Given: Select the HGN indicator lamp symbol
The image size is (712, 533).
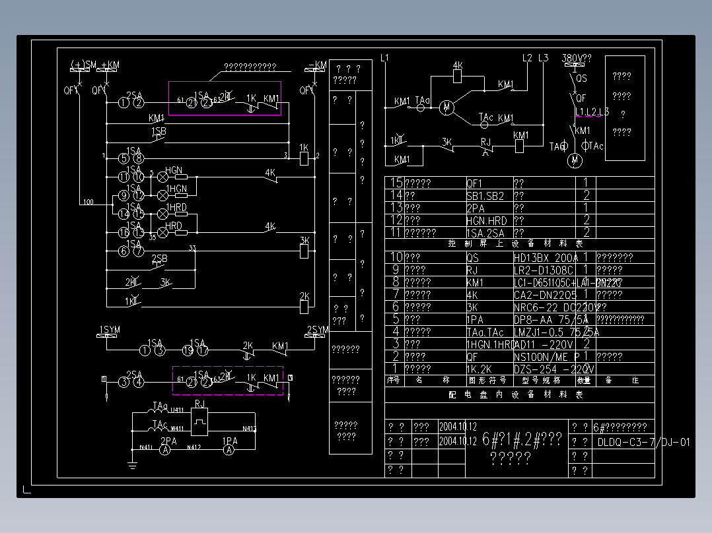Looking at the screenshot, I should coord(162,177).
